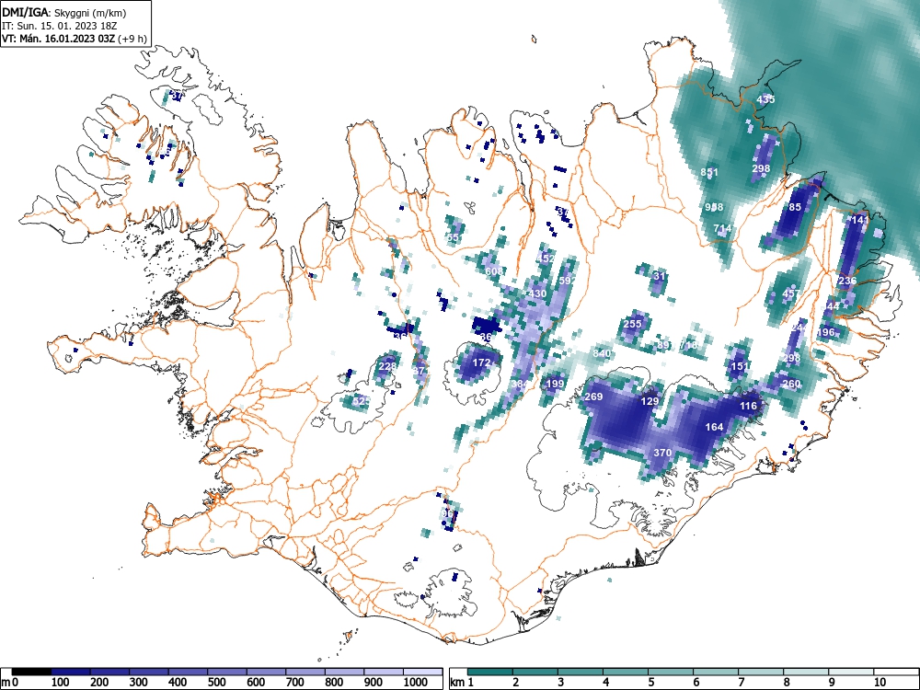Screen dimensions: 920x690
Task: Click the '435' visibility value in northeast
Action: (x=765, y=99)
